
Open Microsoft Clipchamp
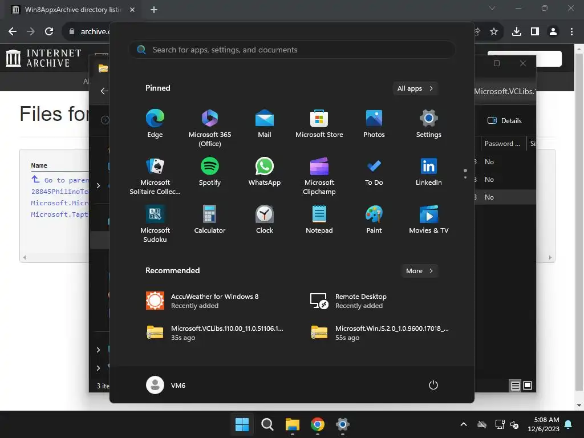pos(319,176)
